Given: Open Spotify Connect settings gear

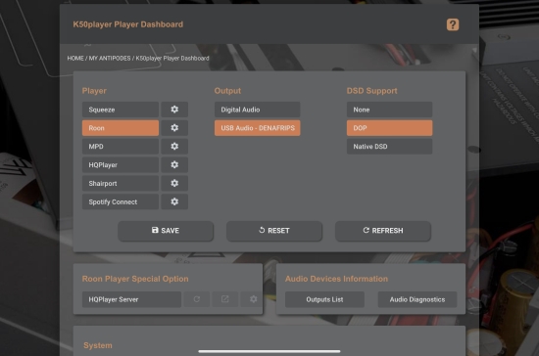Looking at the screenshot, I should (x=174, y=202).
